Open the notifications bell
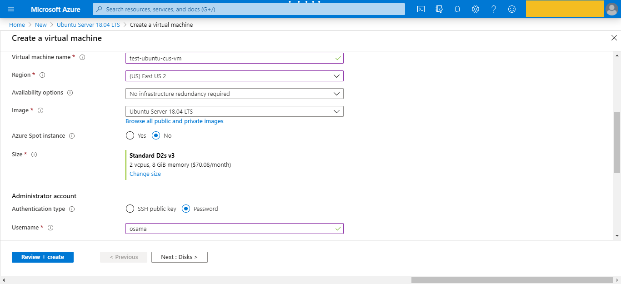 point(457,9)
